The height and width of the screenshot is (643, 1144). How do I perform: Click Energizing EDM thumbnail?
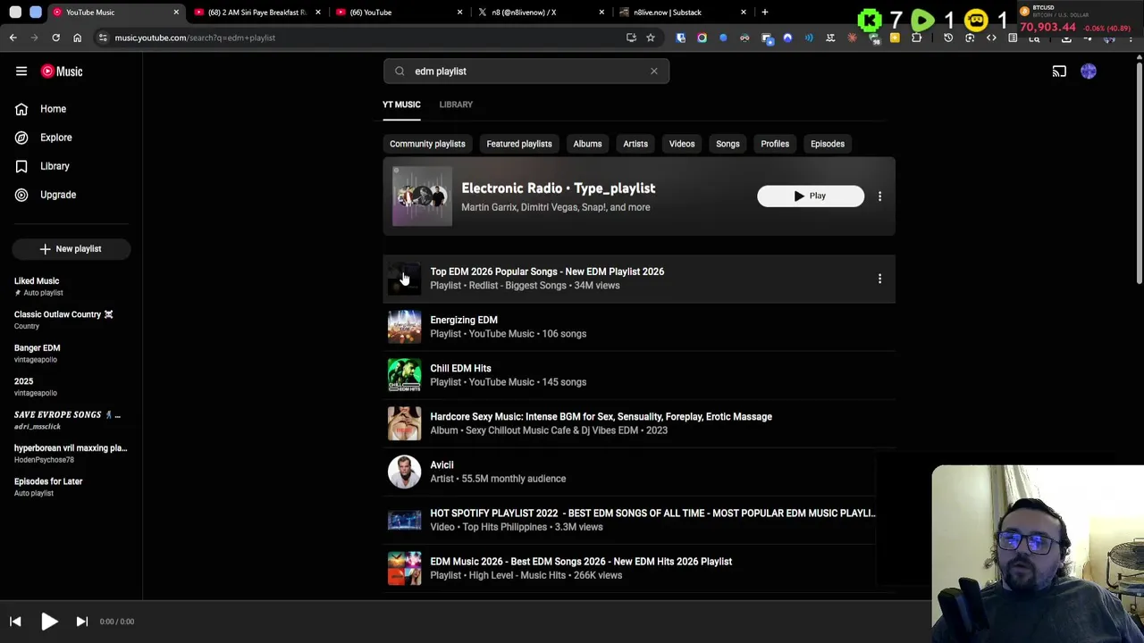click(x=404, y=327)
